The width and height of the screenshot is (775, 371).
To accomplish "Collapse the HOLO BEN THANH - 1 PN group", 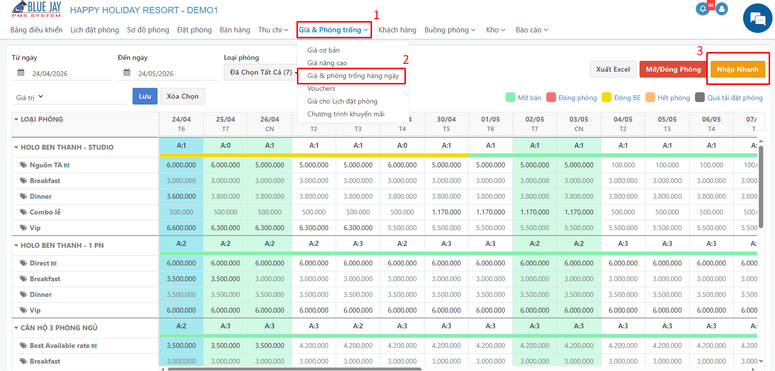I will coord(16,245).
